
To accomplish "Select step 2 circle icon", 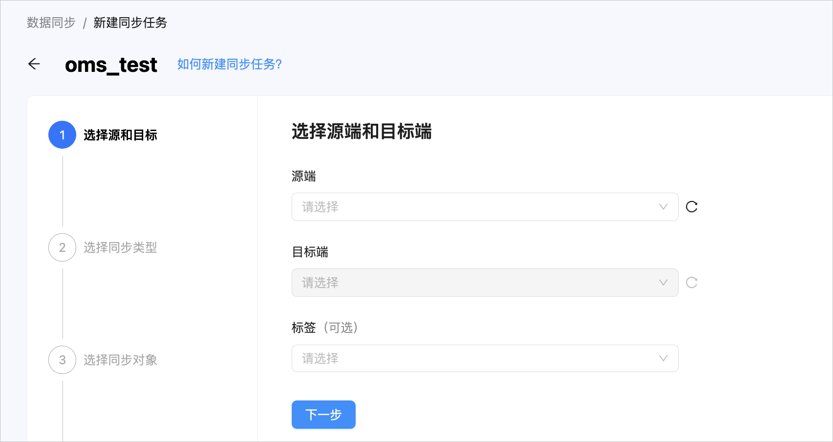I will [62, 247].
